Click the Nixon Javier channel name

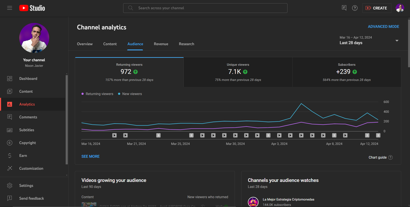[34, 66]
